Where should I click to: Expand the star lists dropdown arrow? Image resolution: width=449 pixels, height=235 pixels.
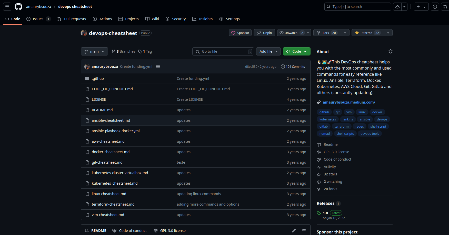(x=388, y=33)
